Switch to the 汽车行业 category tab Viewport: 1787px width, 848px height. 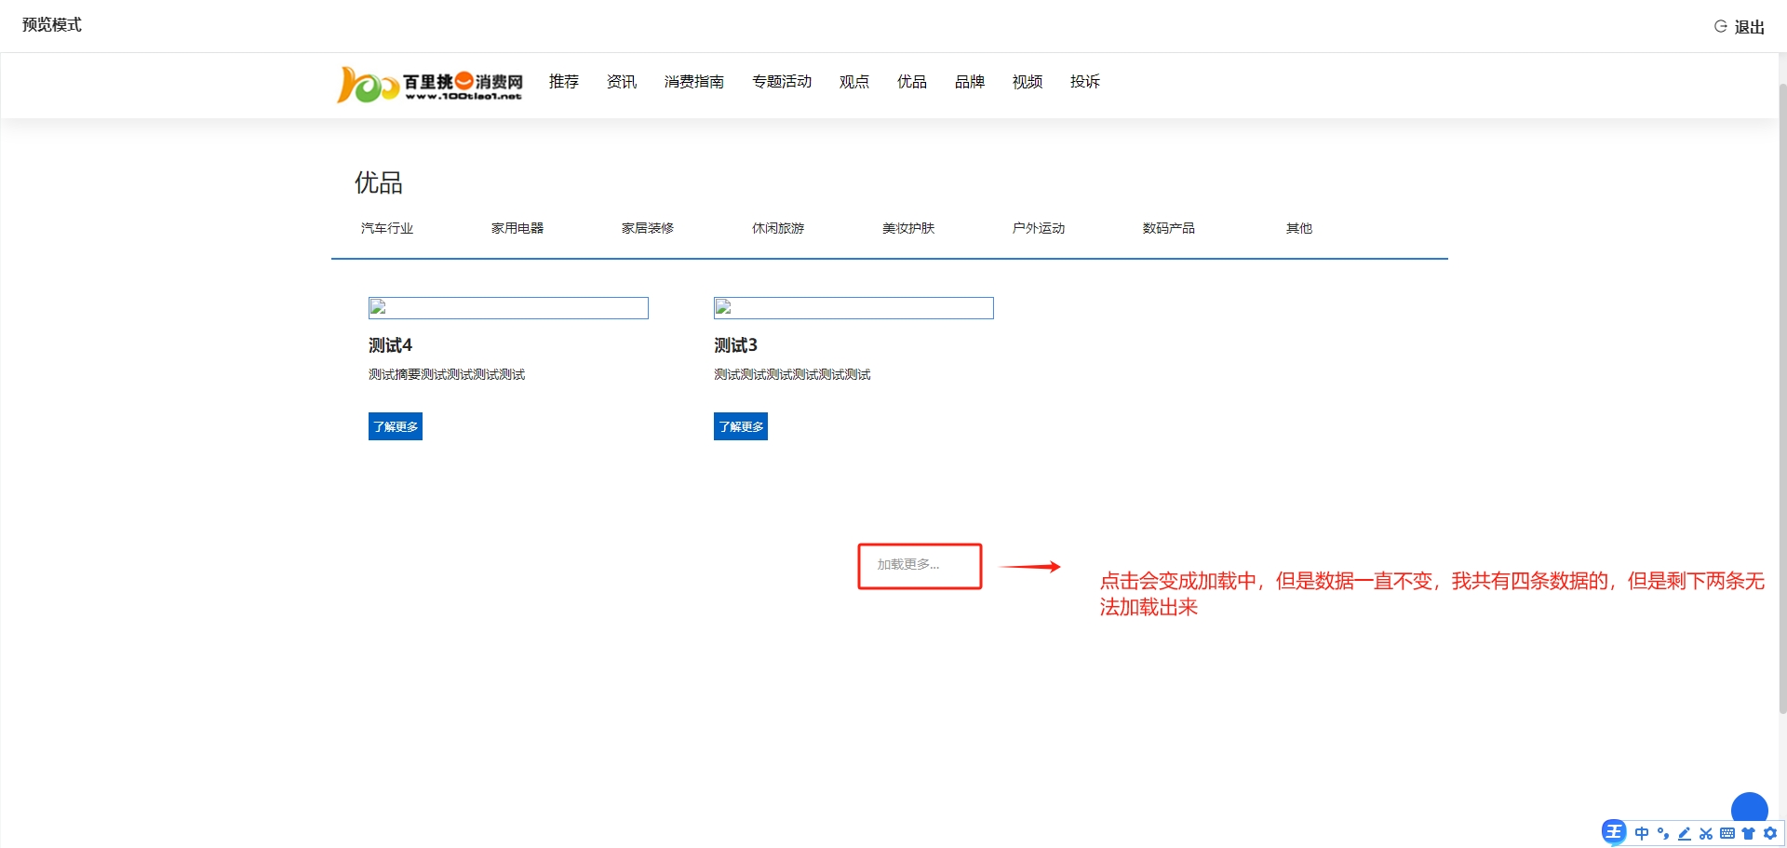tap(387, 228)
